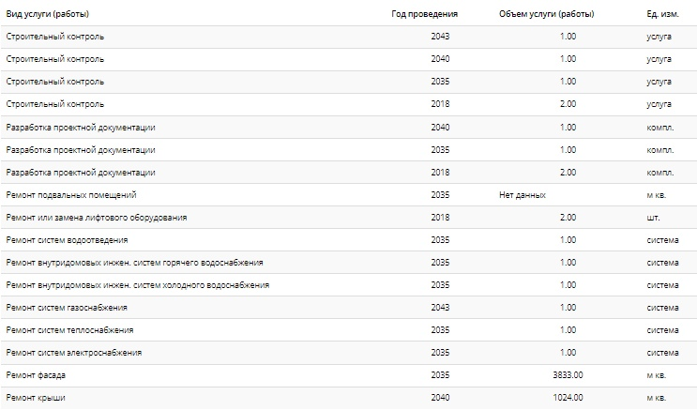Click the "Год проведения" column header
The width and height of the screenshot is (697, 410).
tap(425, 14)
